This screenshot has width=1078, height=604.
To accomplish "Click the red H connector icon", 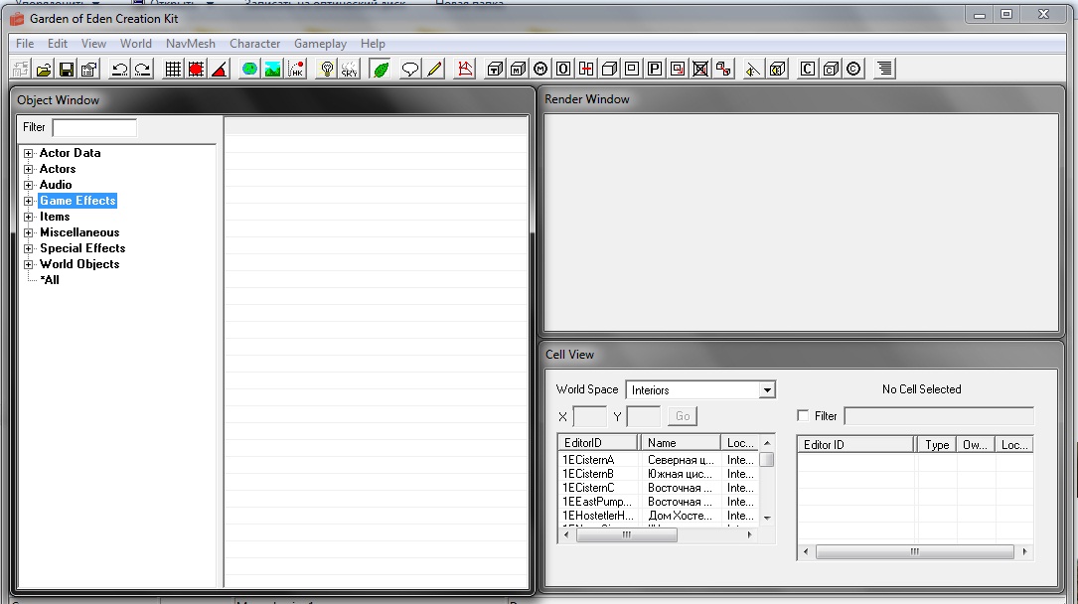I will pyautogui.click(x=586, y=69).
